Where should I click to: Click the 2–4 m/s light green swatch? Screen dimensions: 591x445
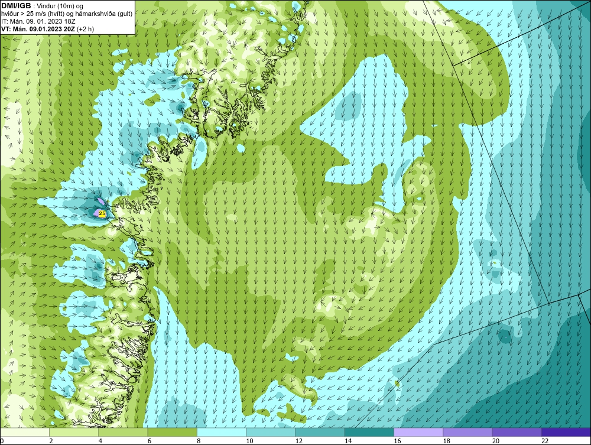point(74,432)
